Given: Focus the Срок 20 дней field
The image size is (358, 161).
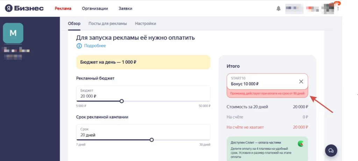Looking at the screenshot, I should (x=143, y=132).
